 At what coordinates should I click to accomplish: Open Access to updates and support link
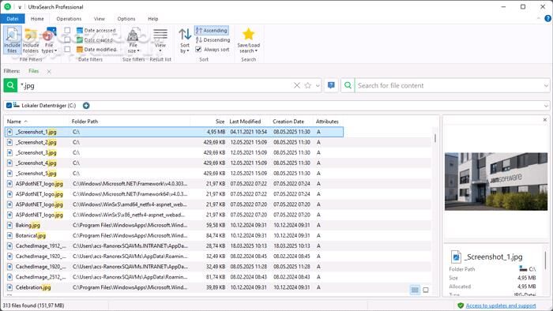pos(501,305)
